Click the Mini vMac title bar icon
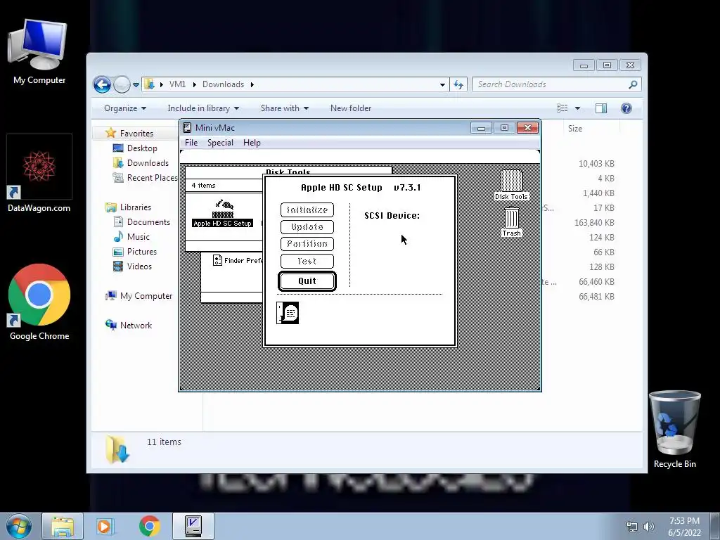The width and height of the screenshot is (720, 540). [187, 128]
